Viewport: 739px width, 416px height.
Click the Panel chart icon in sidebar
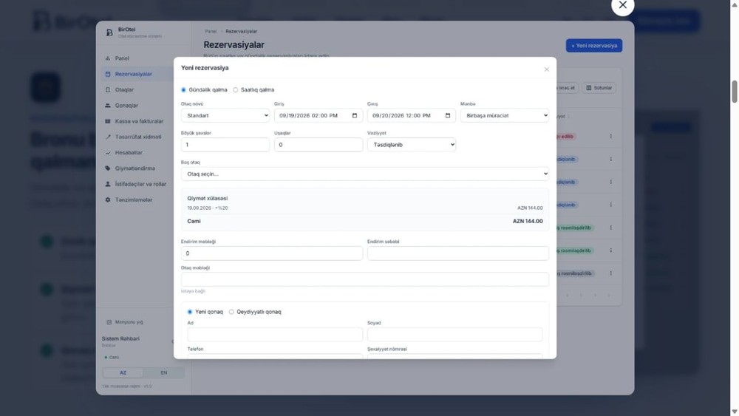(108, 58)
